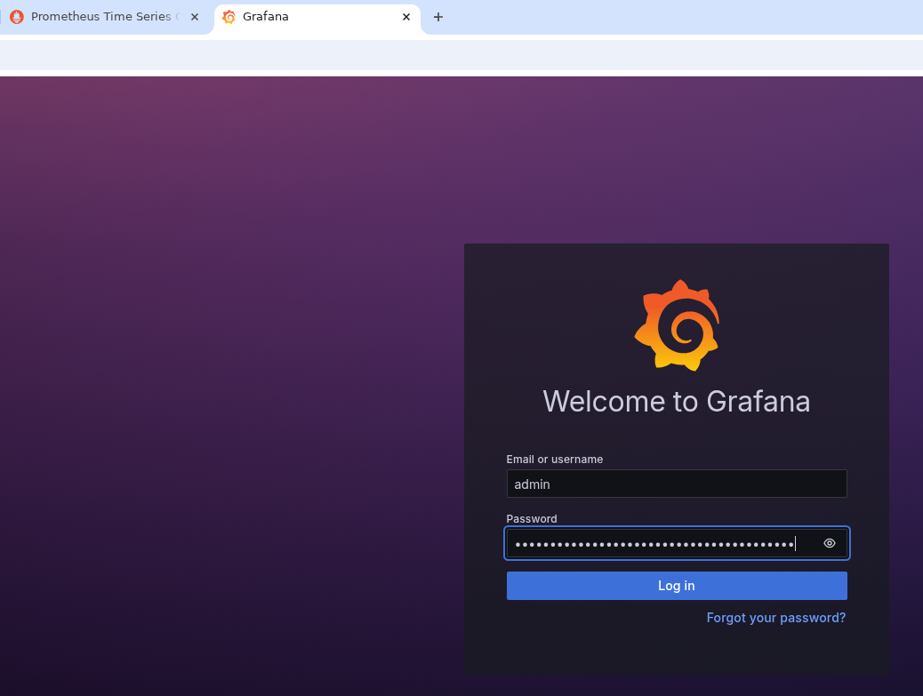923x696 pixels.
Task: Click the masked password dots
Action: tap(654, 544)
